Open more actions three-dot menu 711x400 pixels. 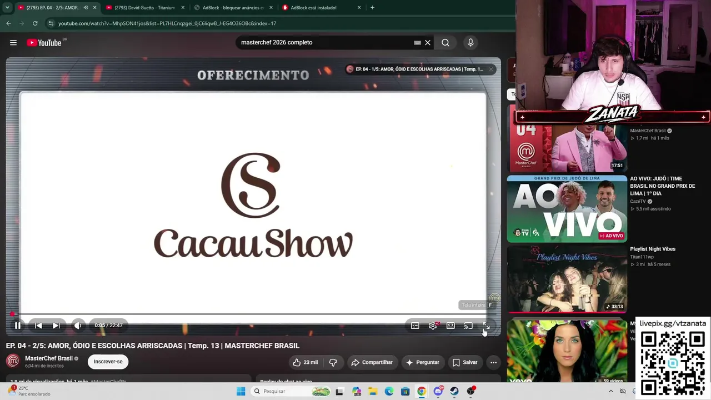pos(493,362)
